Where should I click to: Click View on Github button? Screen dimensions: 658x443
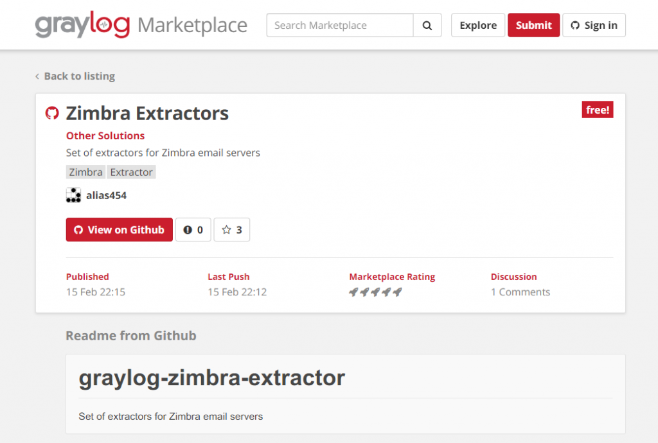click(119, 230)
